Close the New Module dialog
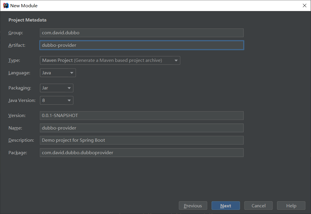Viewport: 311px width, 214px height. click(x=305, y=6)
